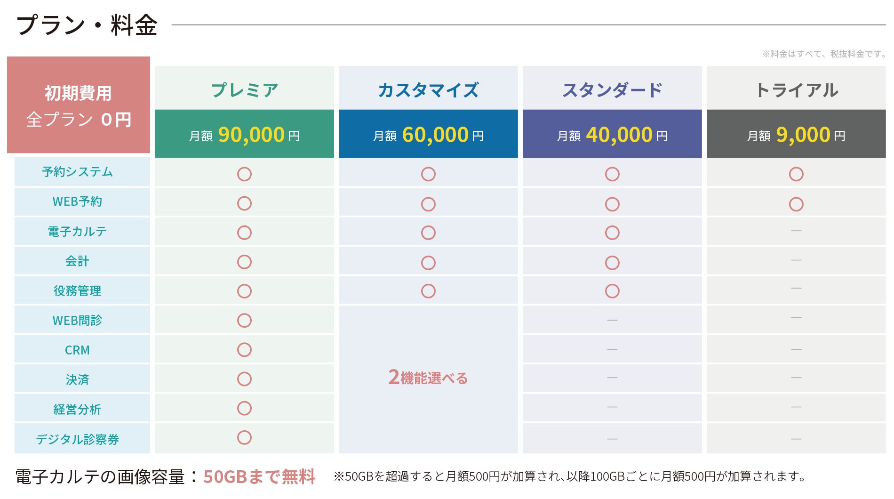This screenshot has width=894, height=499.
Task: Select the プレミア circle for CRM
Action: (x=244, y=349)
